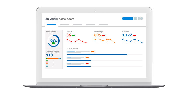This screenshot has height=96, width=184.
Task: Click the red tag on third top issue
Action: click(x=87, y=64)
